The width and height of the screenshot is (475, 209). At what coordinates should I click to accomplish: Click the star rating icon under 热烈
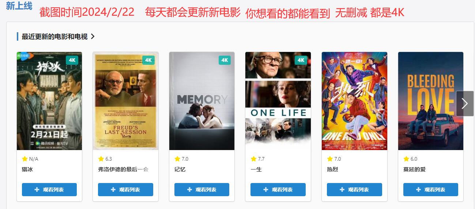[330, 159]
